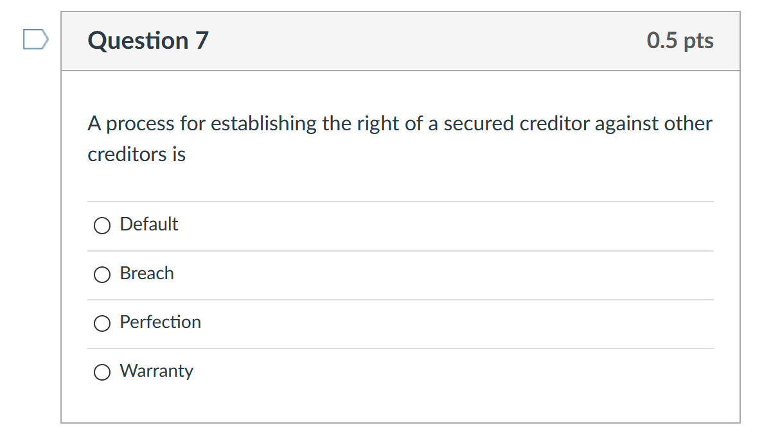
Task: Click the 0.5 pts label
Action: pyautogui.click(x=680, y=40)
